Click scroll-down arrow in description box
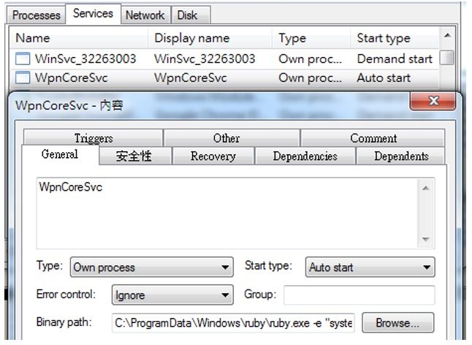Image resolution: width=472 pixels, height=345 pixels. click(x=426, y=240)
